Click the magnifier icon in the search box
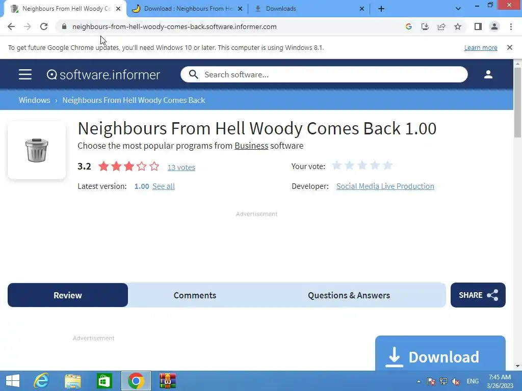Viewport: 522px width, 391px height. click(x=193, y=74)
